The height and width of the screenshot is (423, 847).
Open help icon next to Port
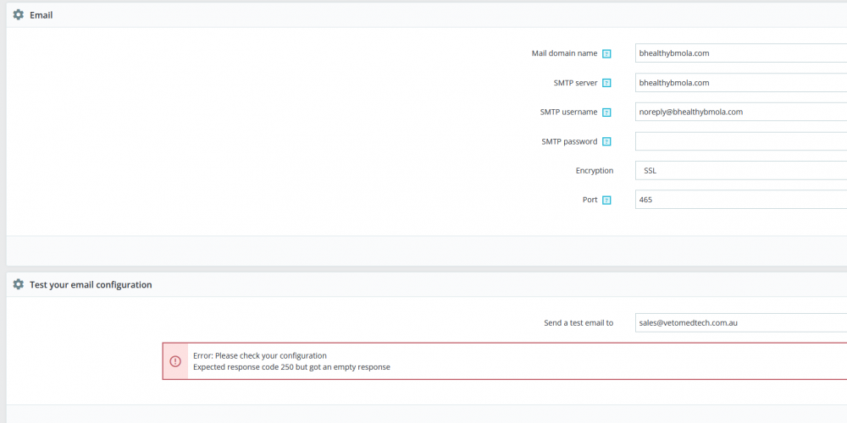pos(606,201)
